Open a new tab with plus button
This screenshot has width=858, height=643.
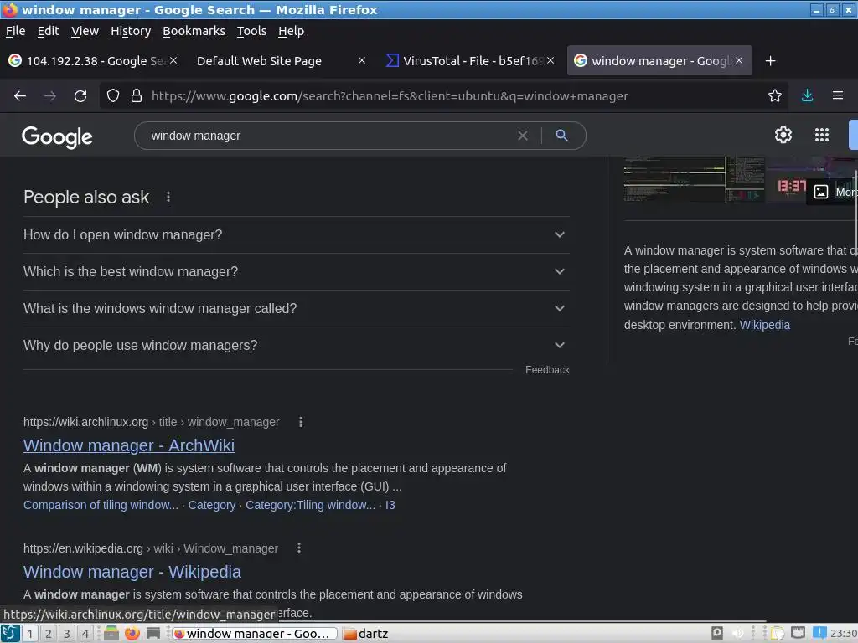tap(771, 60)
